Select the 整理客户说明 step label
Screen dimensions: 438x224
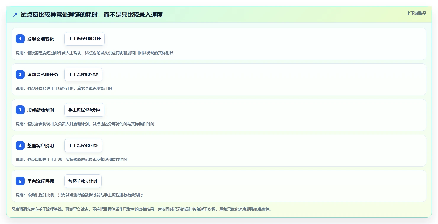[x=41, y=145]
